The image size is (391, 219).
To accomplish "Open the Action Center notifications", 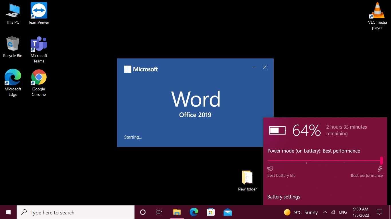I will (x=380, y=212).
